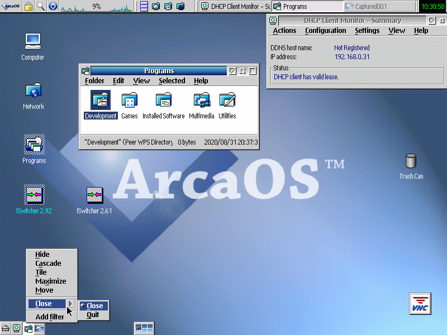Image resolution: width=447 pixels, height=335 pixels.
Task: Open the Utilities folder icon
Action: click(x=227, y=101)
